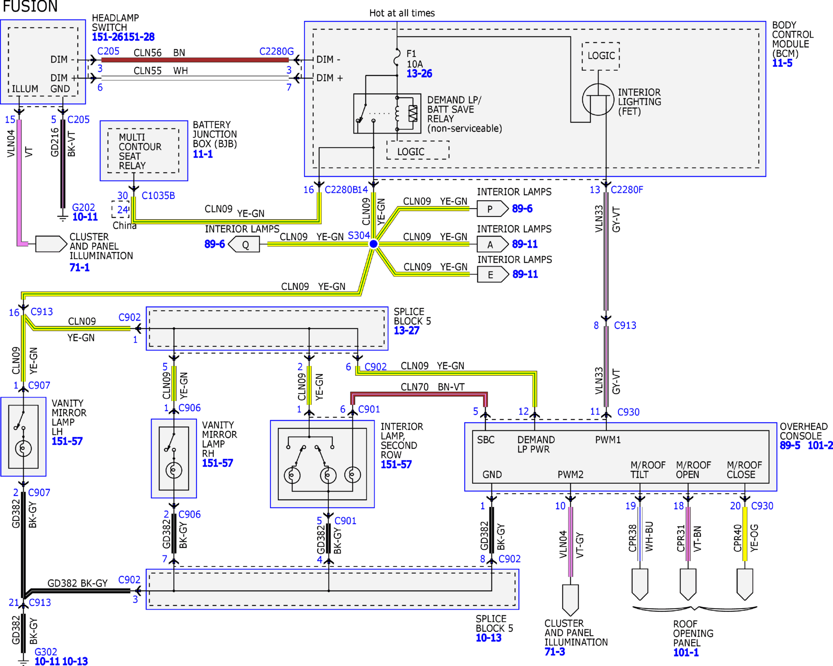Screen dimensions: 833x666
Task: Click the down arrow below VLN04 VT-GY wire
Action: coord(570,600)
